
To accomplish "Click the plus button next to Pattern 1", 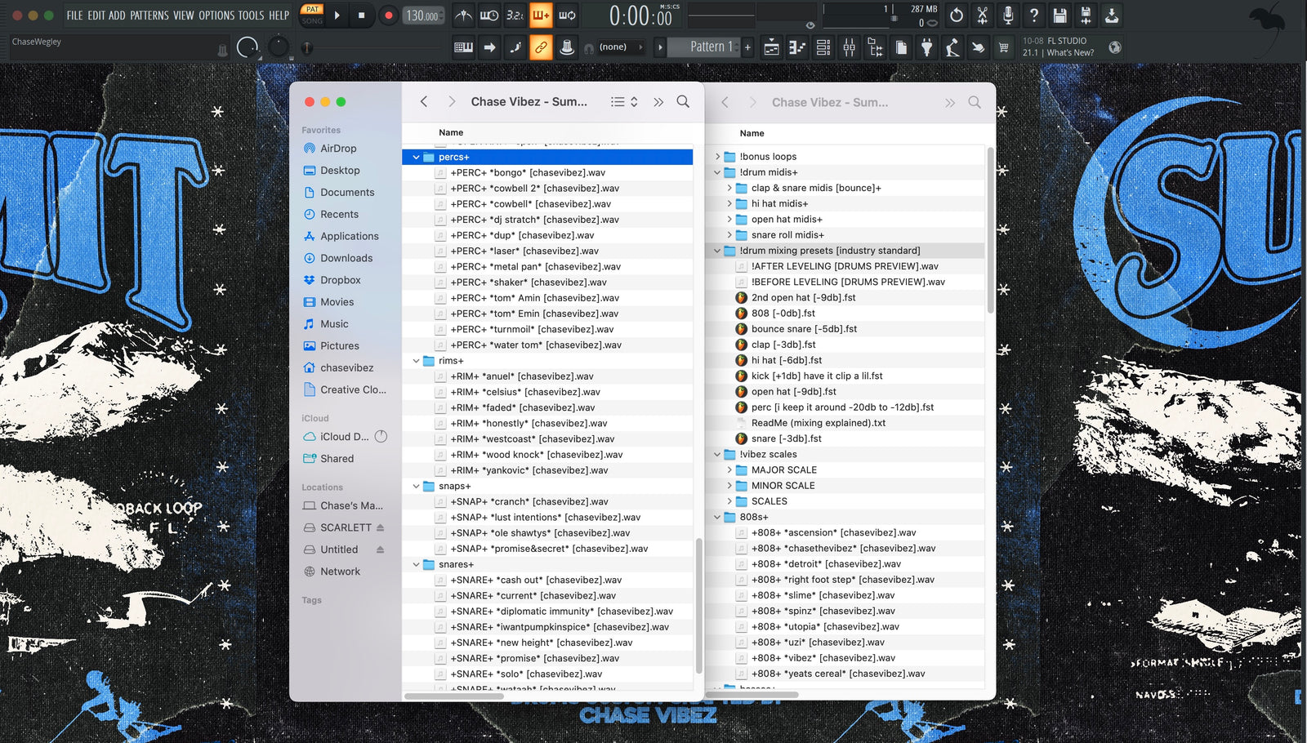I will [x=747, y=47].
